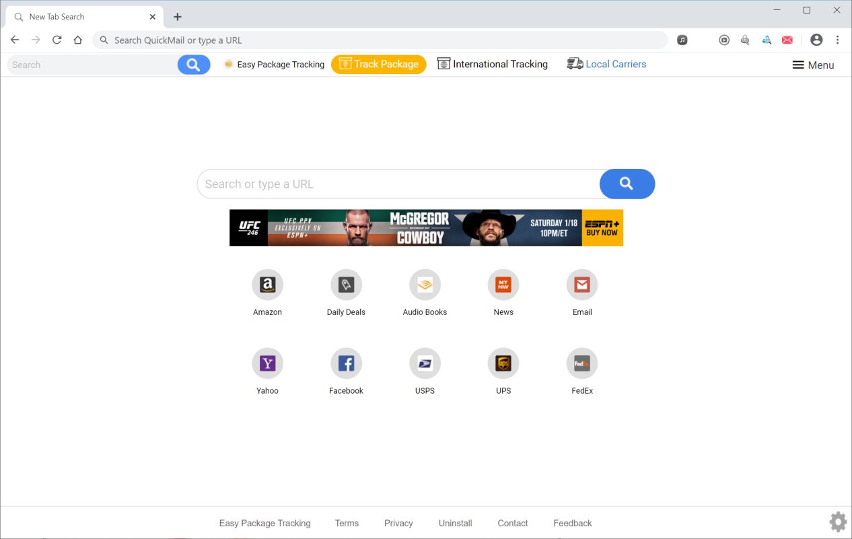
Task: Go to the browser home page
Action: 78,40
